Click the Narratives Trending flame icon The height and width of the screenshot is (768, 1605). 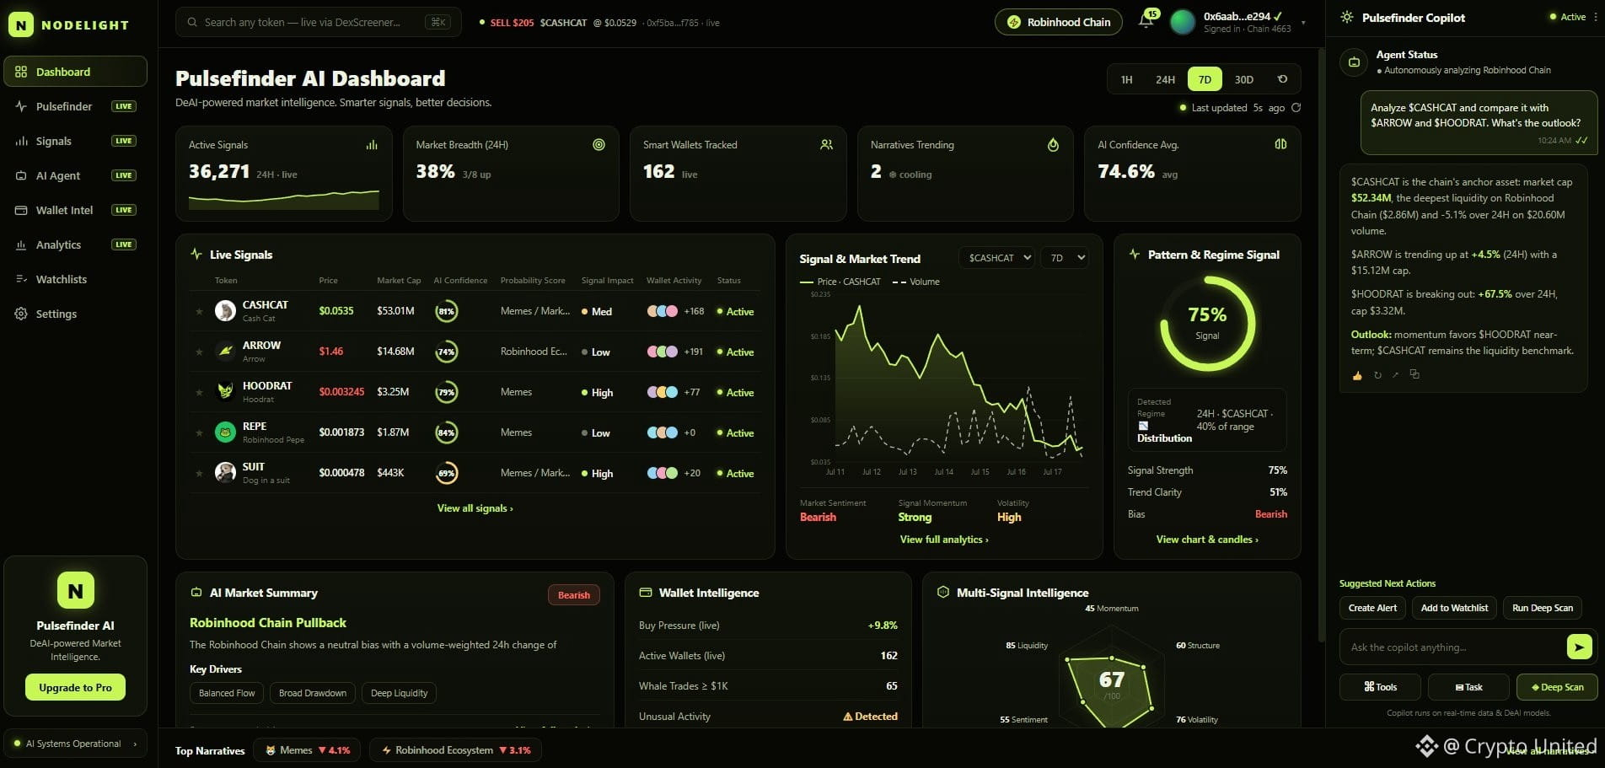click(x=1053, y=145)
